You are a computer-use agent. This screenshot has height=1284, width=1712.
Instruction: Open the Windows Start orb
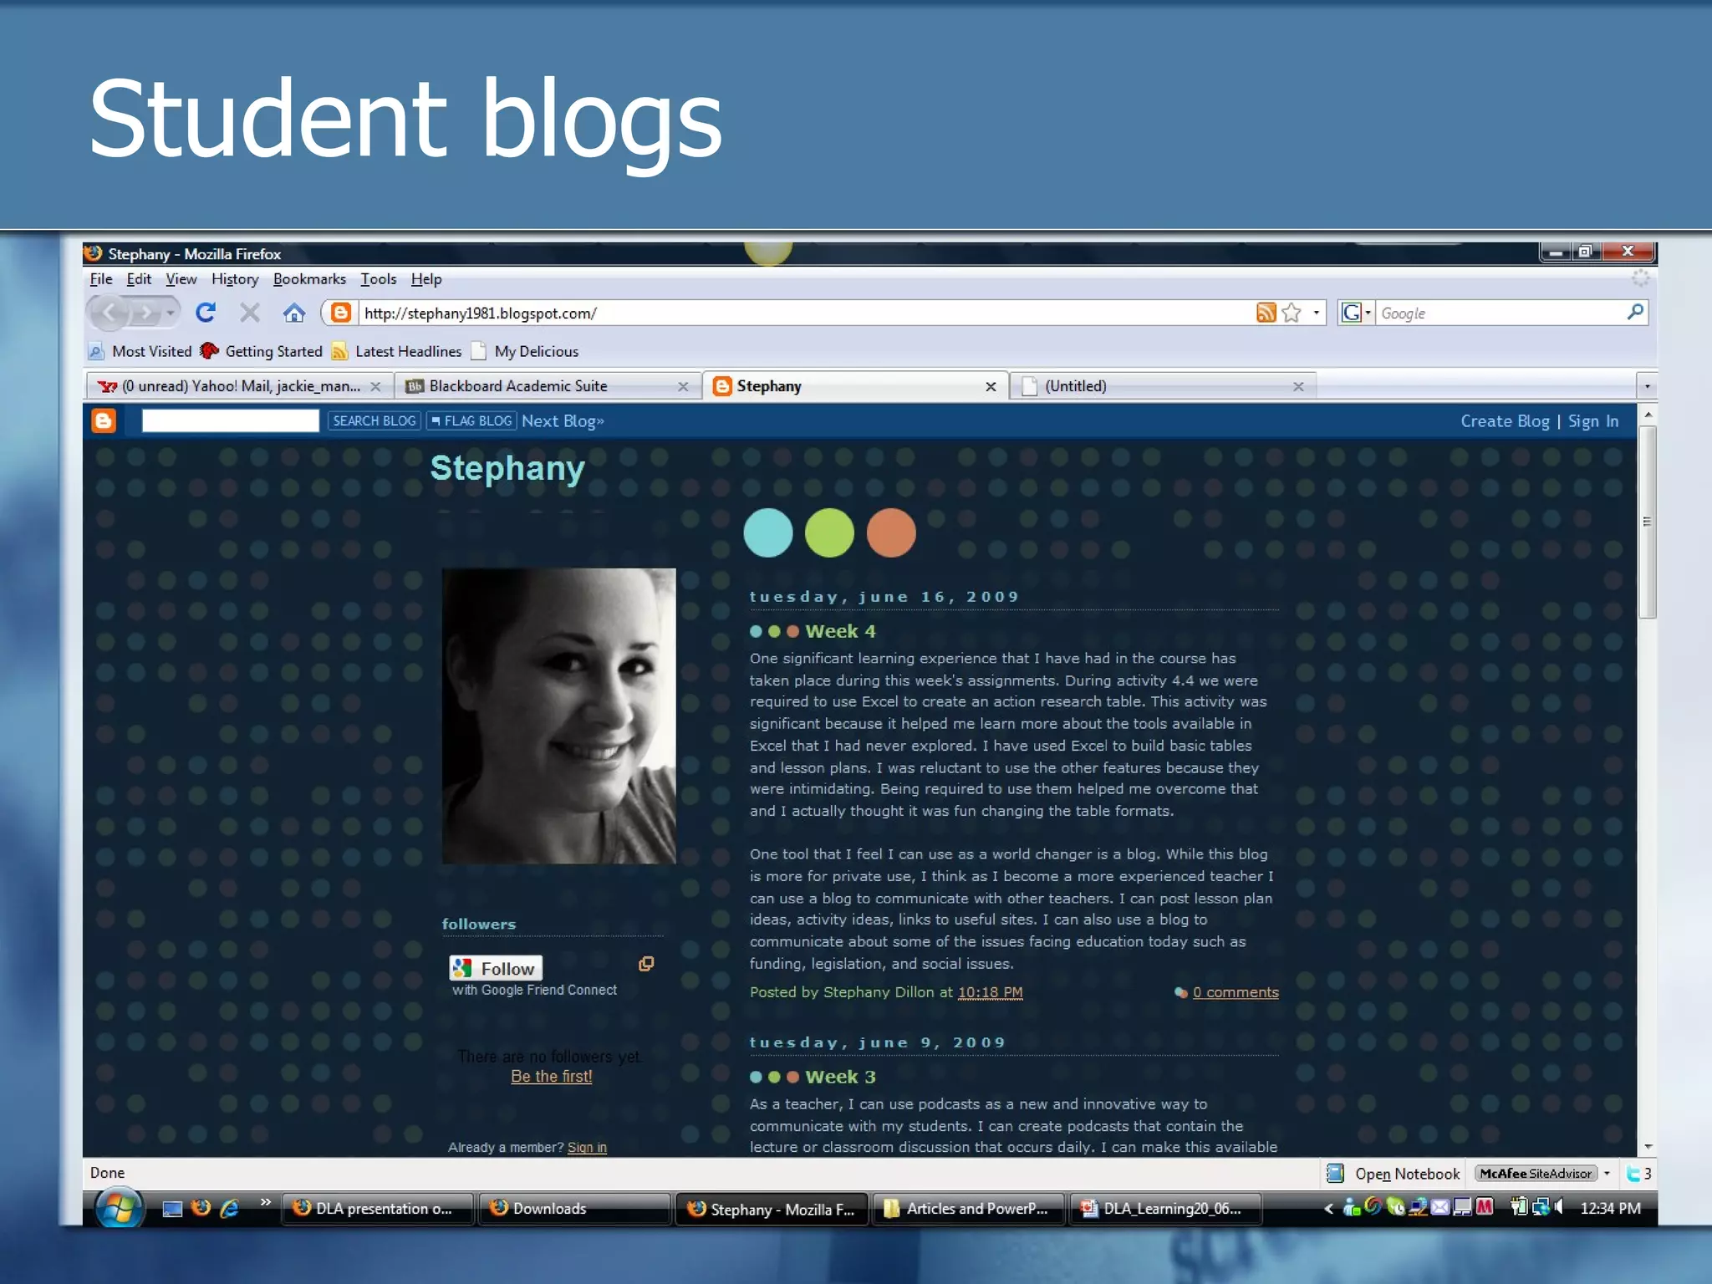pos(118,1208)
